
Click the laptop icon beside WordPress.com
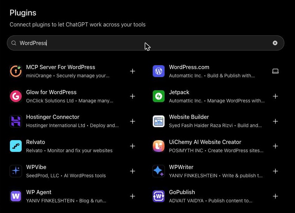pyautogui.click(x=275, y=71)
